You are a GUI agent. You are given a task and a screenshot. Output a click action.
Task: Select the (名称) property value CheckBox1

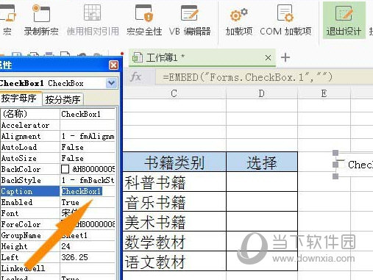pyautogui.click(x=88, y=114)
